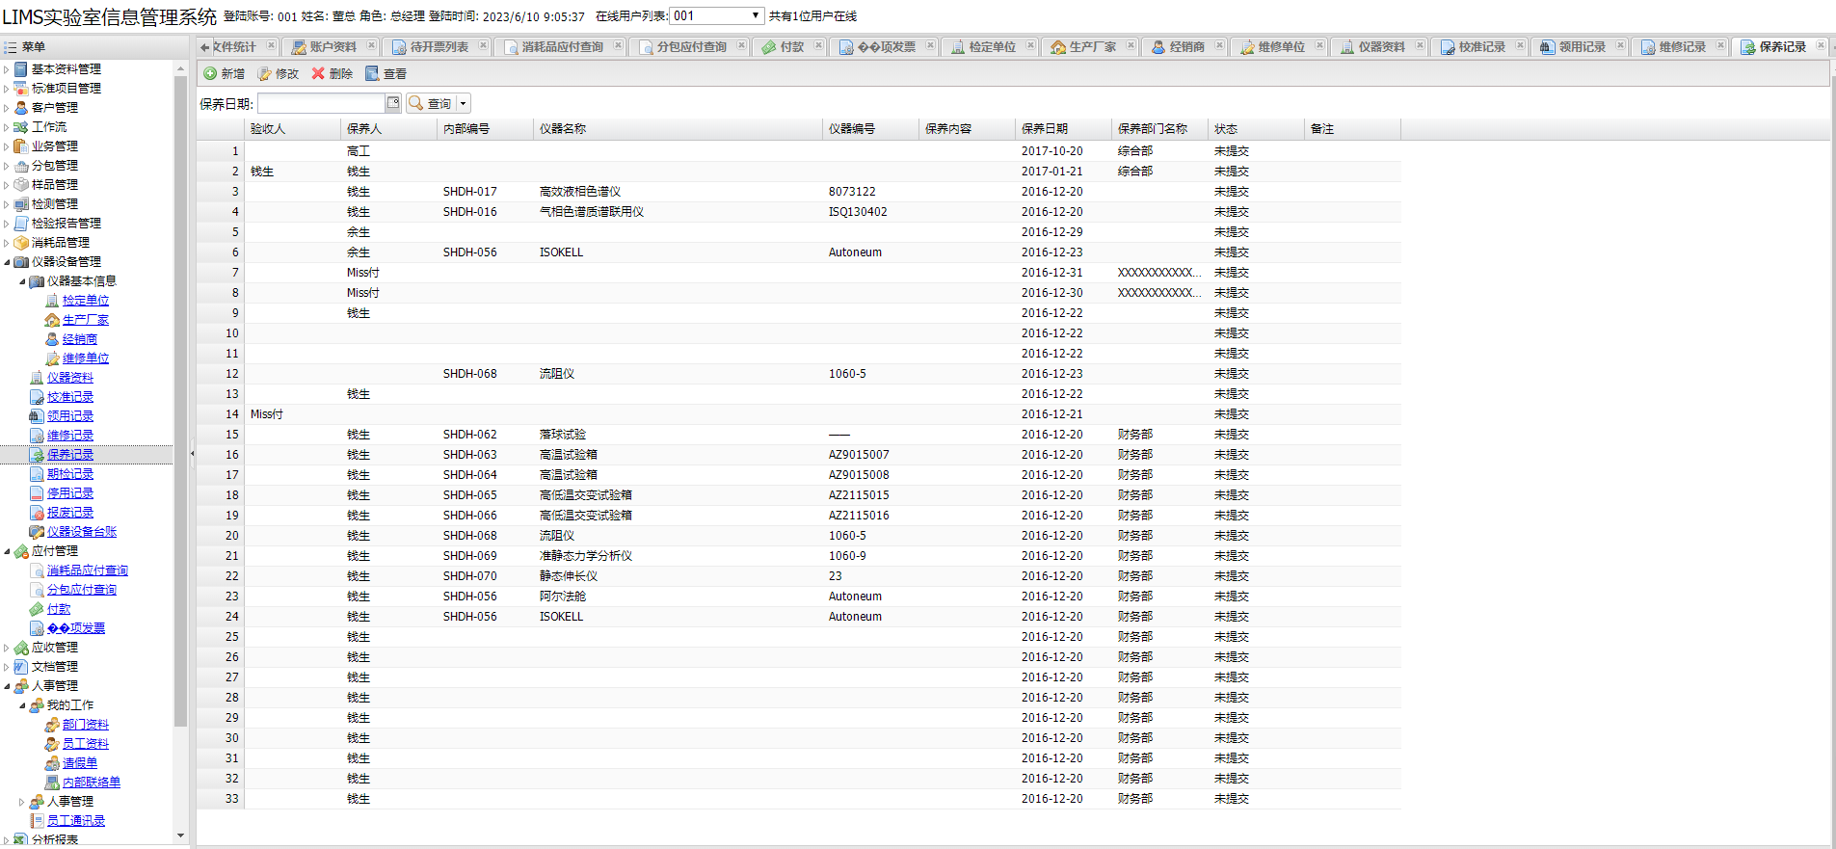The image size is (1836, 849).
Task: Click the icon beside 请假单
Action: click(52, 763)
